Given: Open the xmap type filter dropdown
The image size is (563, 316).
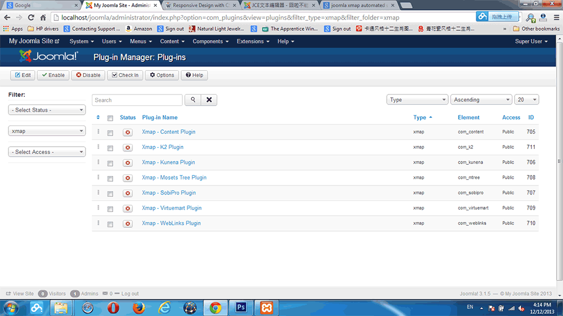Looking at the screenshot, I should pyautogui.click(x=47, y=131).
